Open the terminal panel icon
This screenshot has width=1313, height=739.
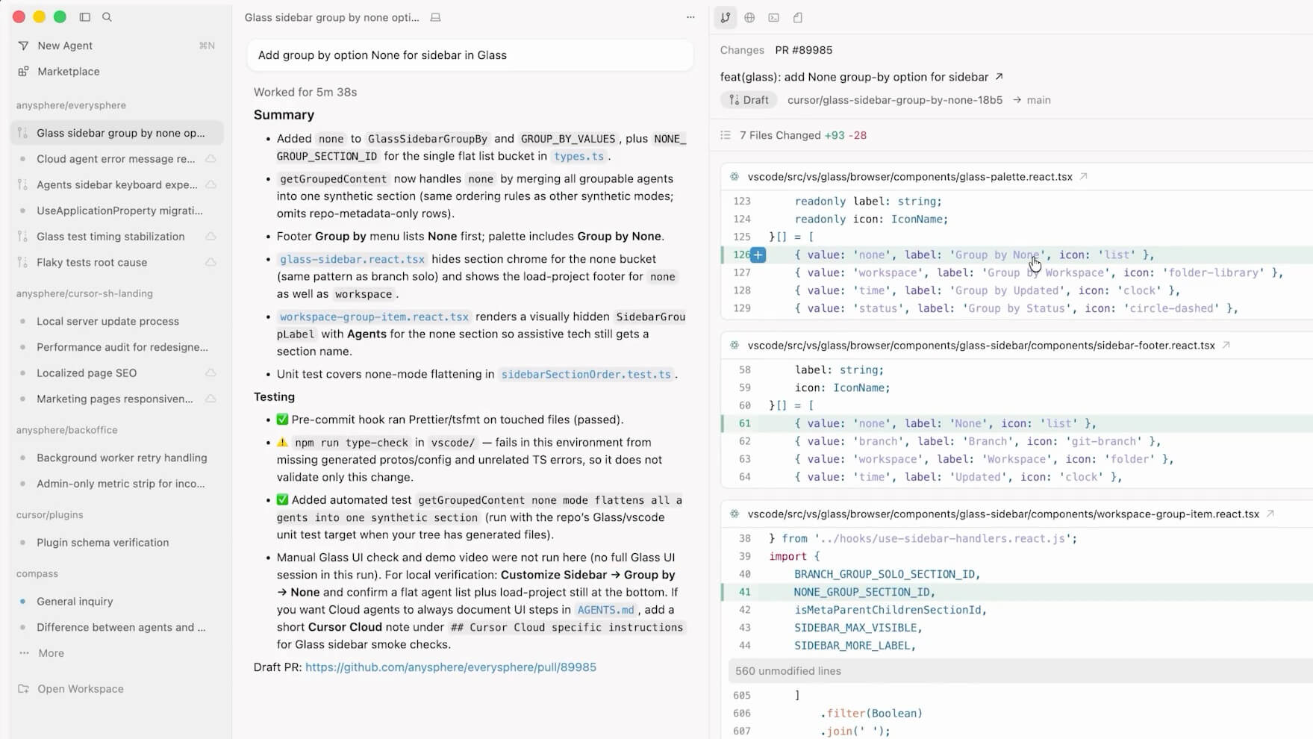[x=773, y=17]
